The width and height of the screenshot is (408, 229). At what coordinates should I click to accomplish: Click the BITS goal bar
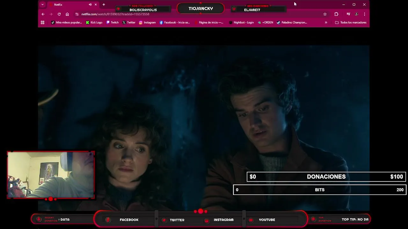coord(320,190)
